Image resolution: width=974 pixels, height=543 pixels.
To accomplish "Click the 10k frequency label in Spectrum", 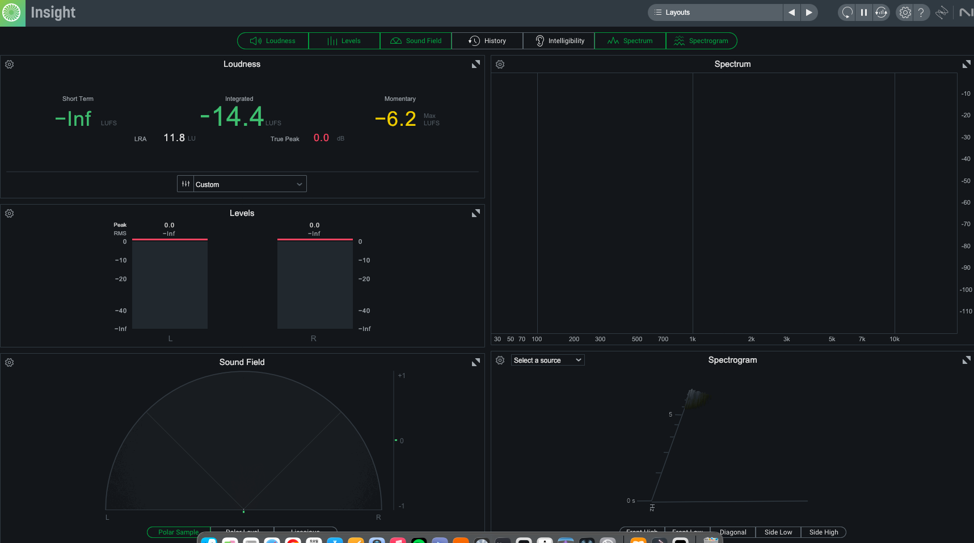I will (x=895, y=339).
